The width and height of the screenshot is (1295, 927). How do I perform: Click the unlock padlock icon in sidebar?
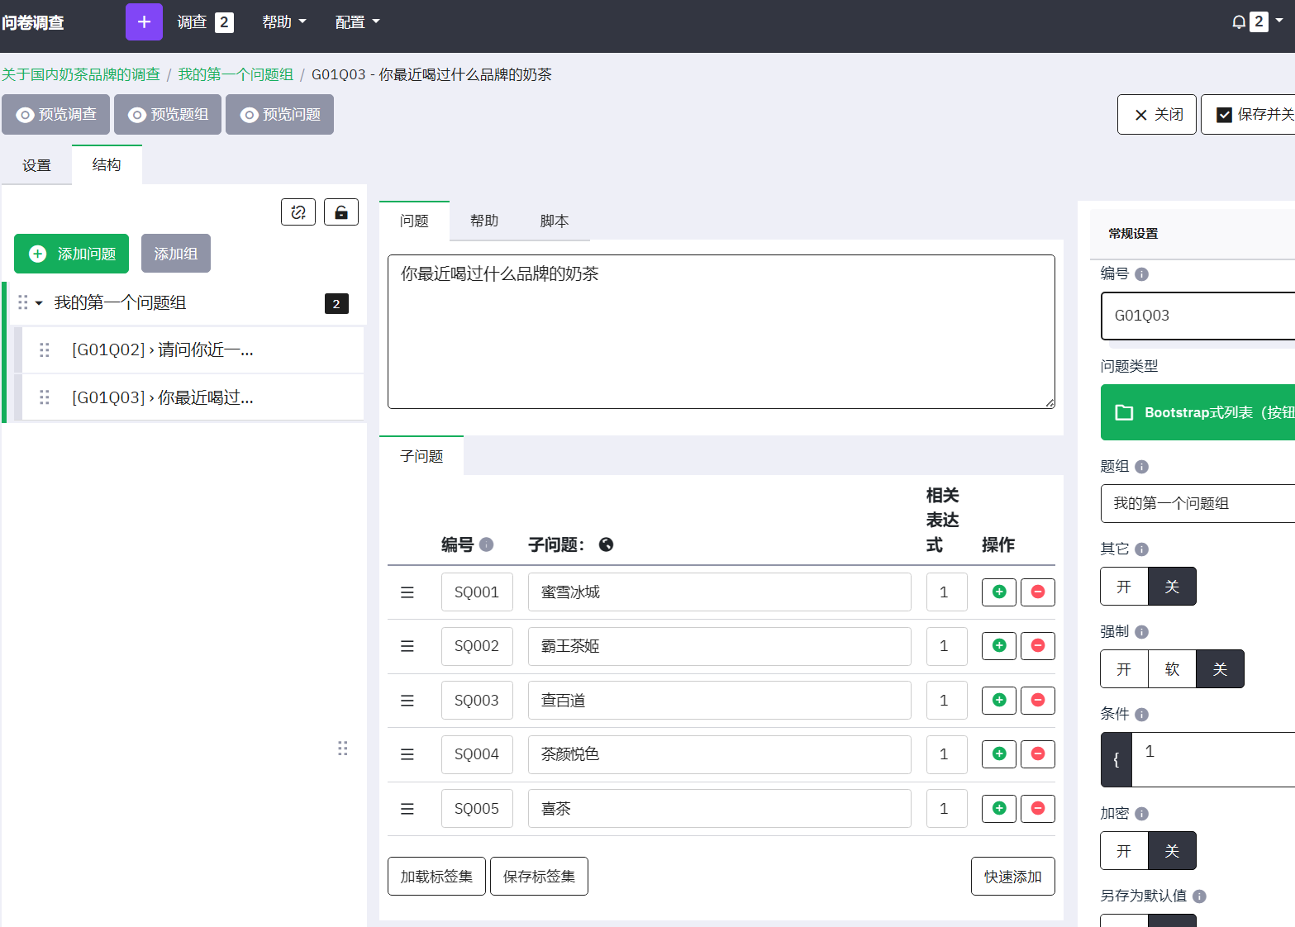click(x=340, y=212)
